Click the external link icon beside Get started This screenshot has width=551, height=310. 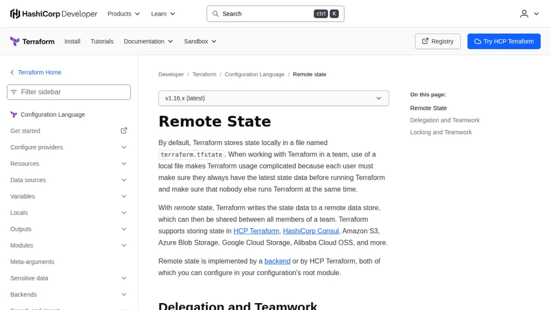point(124,131)
